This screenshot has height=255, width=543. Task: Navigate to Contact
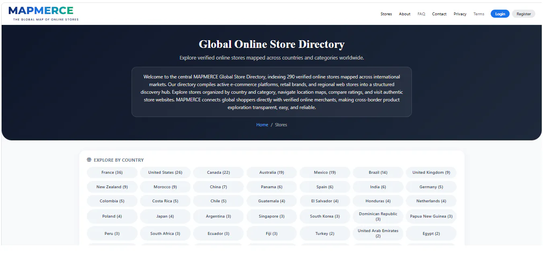[439, 14]
